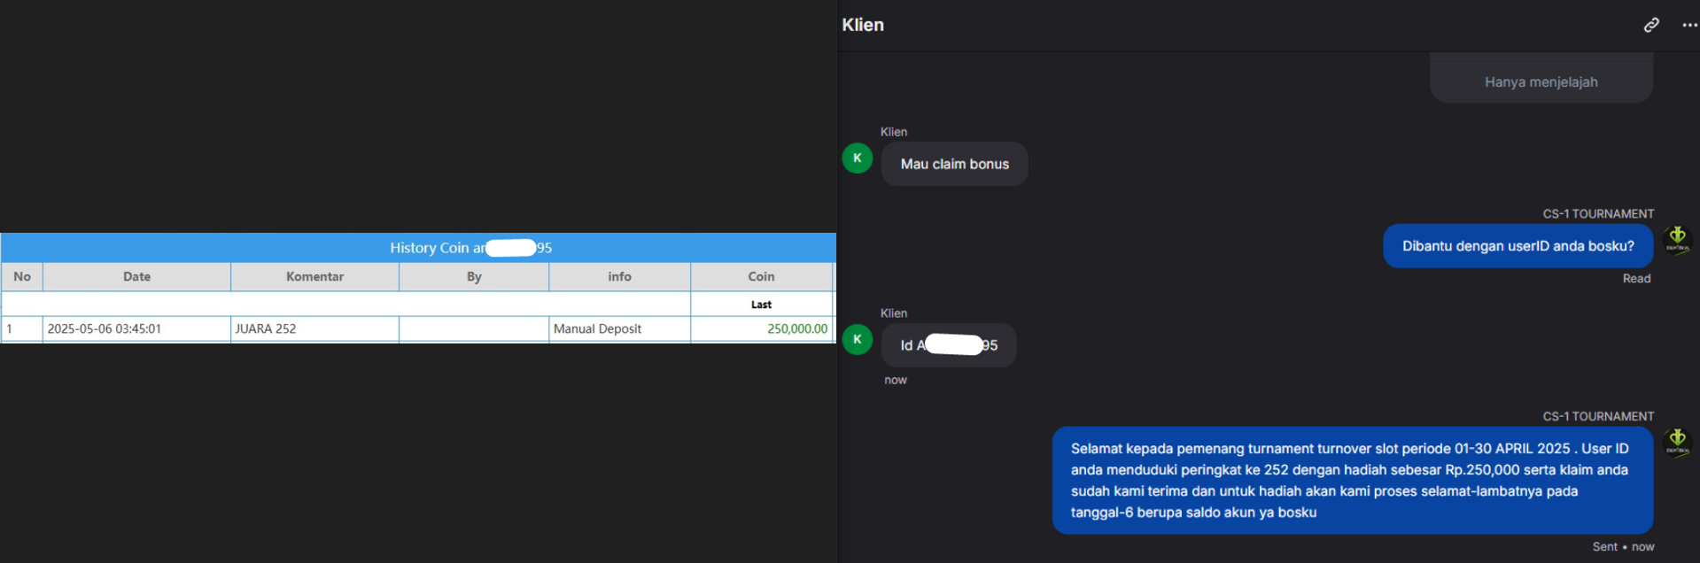Click the 'Komentar' column header

pyautogui.click(x=314, y=277)
